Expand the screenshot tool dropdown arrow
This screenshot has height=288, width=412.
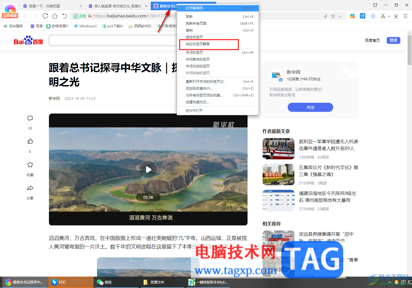click(x=389, y=16)
